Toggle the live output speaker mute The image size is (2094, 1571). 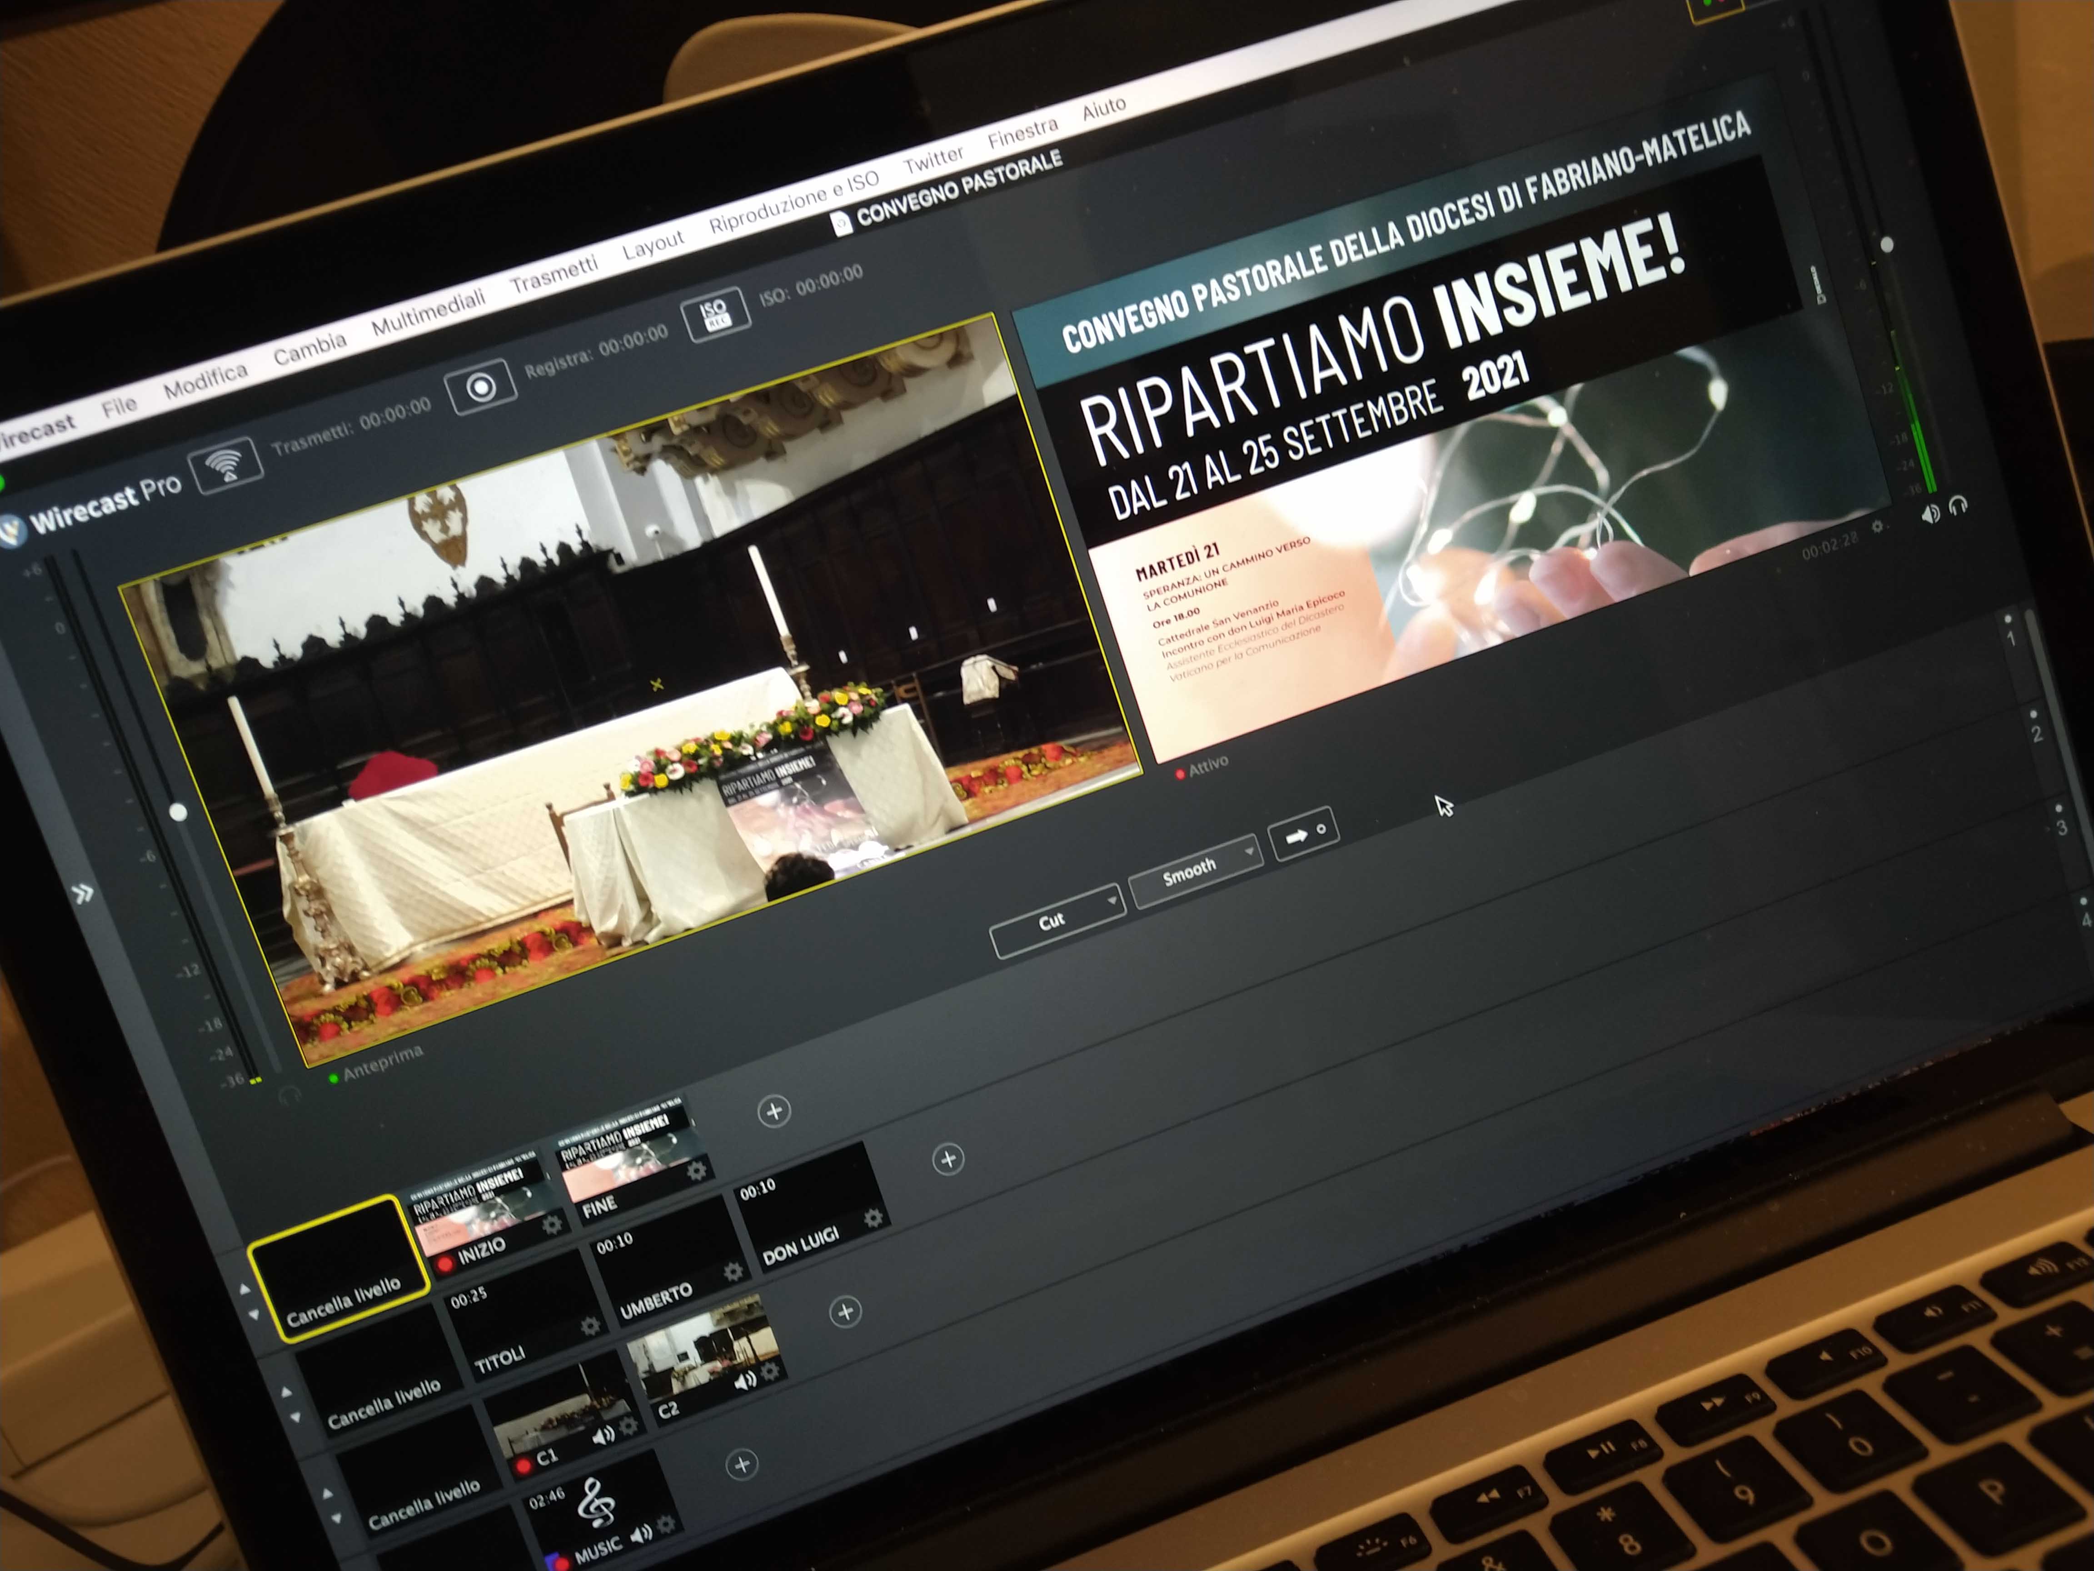1930,515
